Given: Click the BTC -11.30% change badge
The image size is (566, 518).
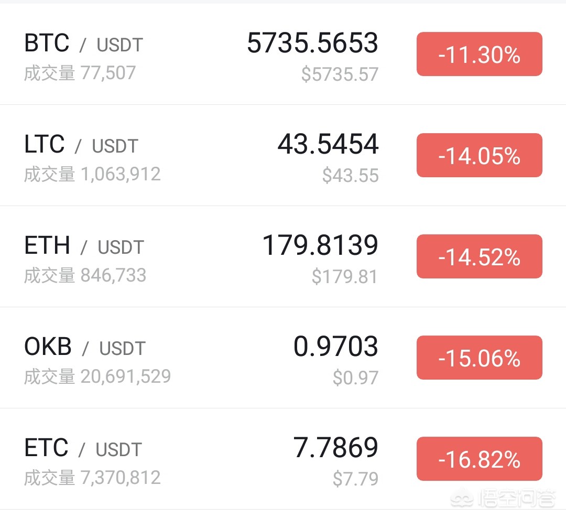Looking at the screenshot, I should (x=479, y=55).
